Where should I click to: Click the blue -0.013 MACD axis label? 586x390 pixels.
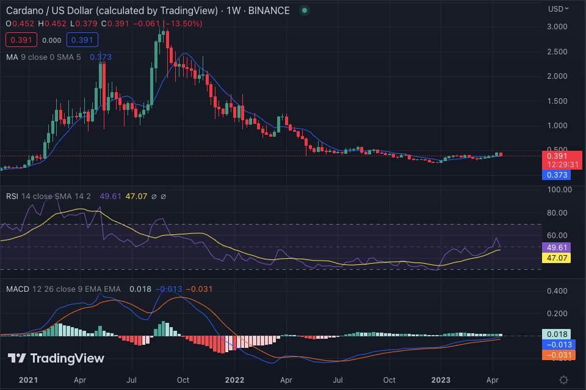(x=559, y=344)
